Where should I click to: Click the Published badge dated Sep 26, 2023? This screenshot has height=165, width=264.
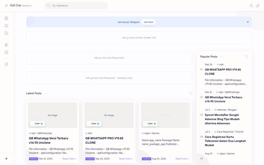[90, 159]
